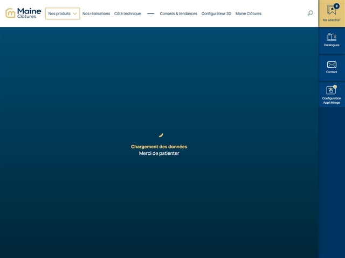Viewport: 345px width, 258px height.
Task: Click the Contact envelope icon
Action: 332,64
